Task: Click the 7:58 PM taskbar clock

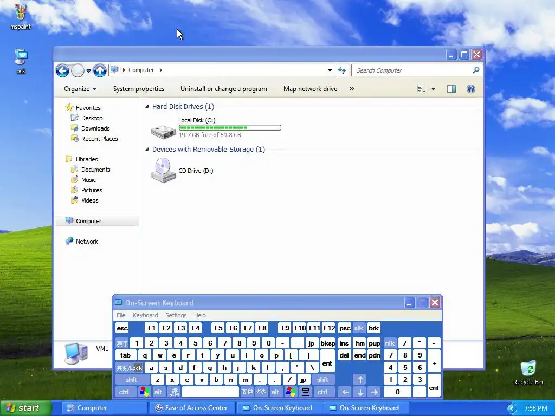Action: (535, 408)
